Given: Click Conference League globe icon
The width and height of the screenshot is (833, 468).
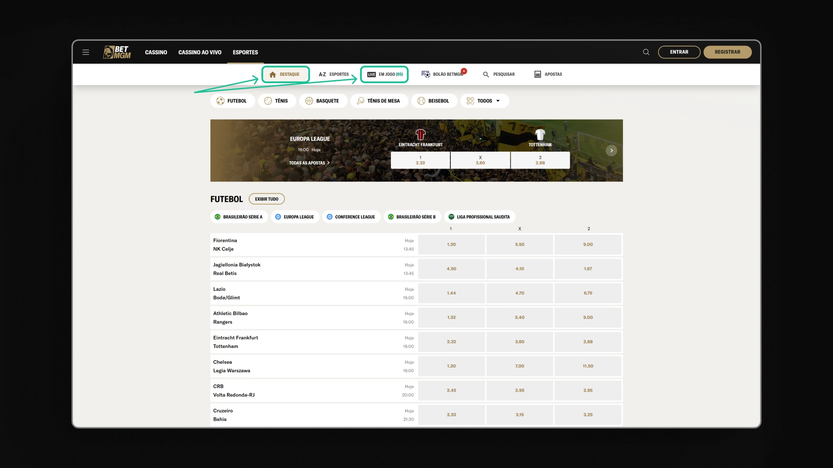Looking at the screenshot, I should 330,217.
